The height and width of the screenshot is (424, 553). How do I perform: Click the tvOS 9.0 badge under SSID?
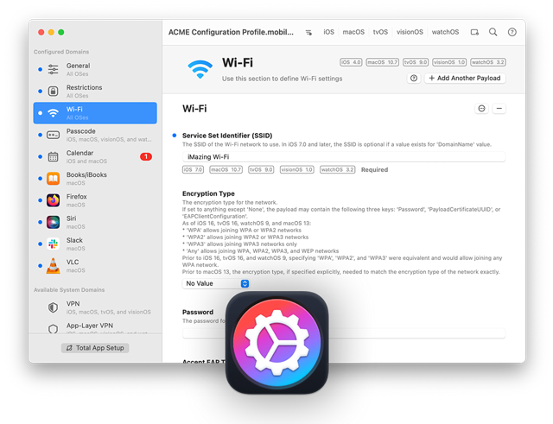[x=261, y=169]
